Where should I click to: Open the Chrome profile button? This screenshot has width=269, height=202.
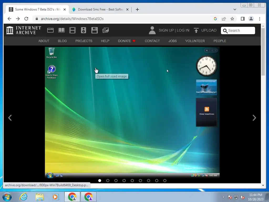pos(251,19)
